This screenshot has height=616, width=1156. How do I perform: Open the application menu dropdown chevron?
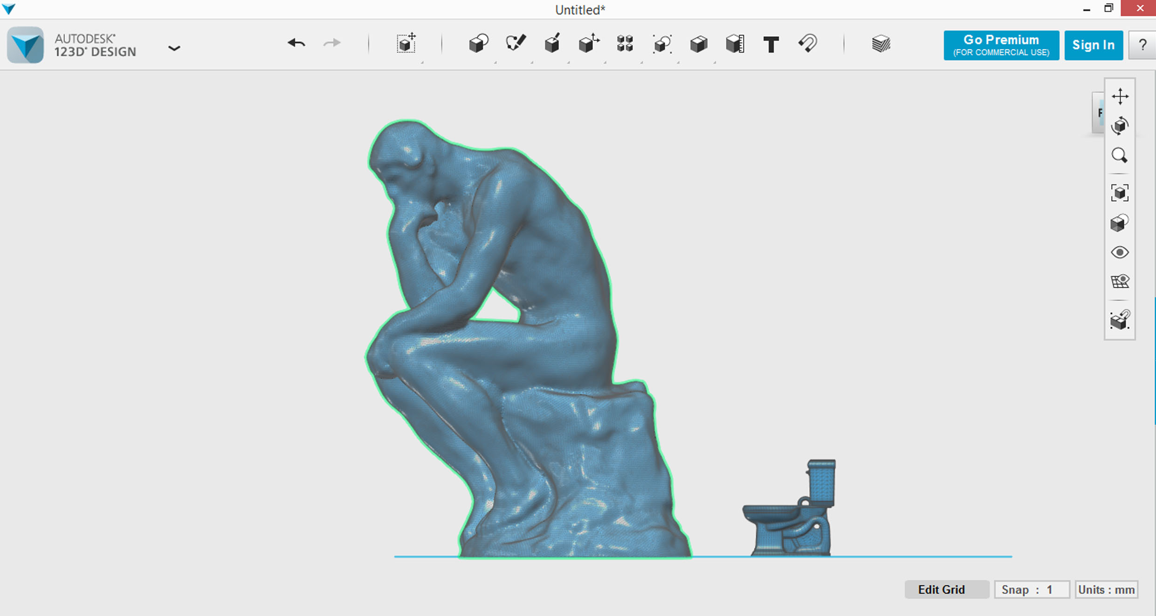(x=174, y=48)
